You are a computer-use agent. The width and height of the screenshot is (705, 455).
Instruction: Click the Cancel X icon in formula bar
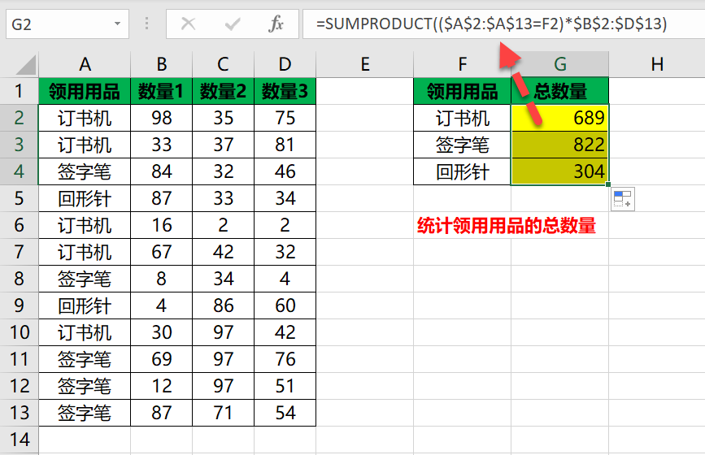click(188, 24)
